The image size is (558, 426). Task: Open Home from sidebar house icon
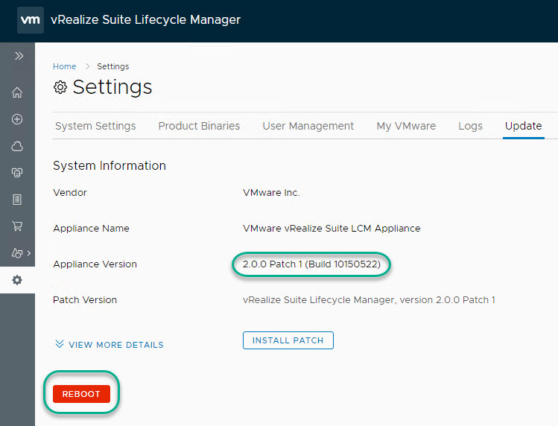[17, 92]
